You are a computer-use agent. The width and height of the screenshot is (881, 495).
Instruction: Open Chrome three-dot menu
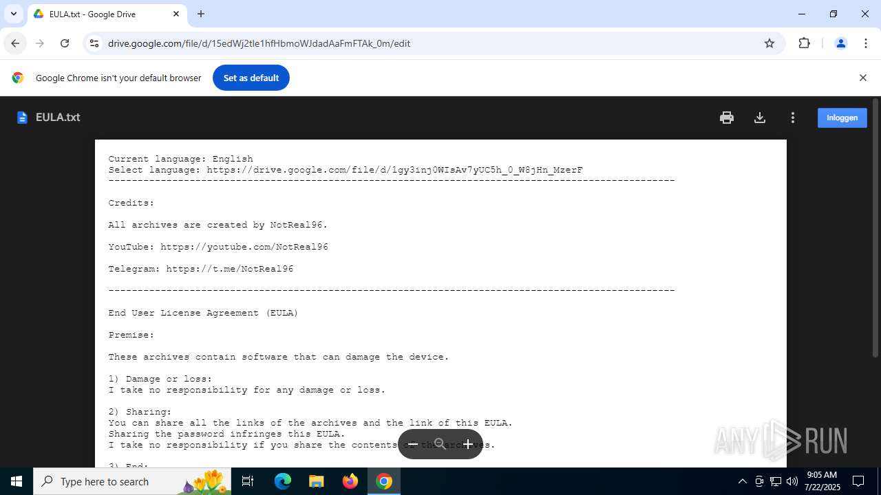click(x=866, y=43)
